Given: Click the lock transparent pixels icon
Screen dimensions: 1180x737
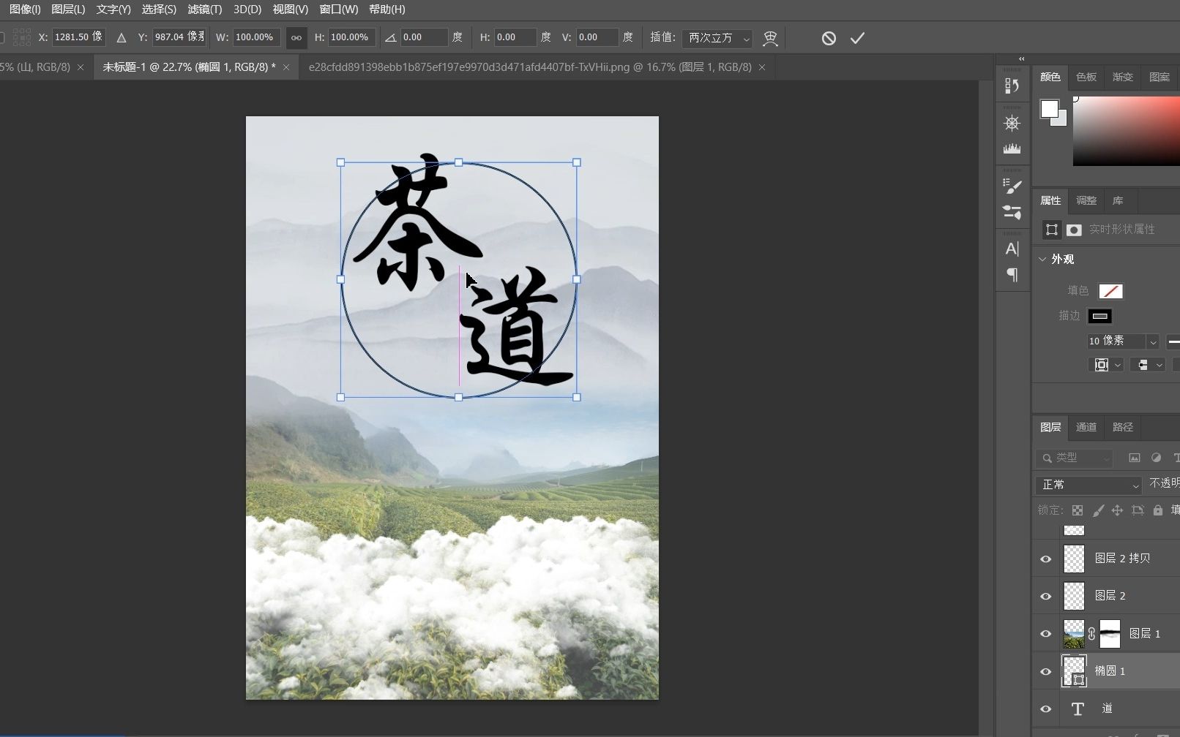Looking at the screenshot, I should pos(1077,510).
